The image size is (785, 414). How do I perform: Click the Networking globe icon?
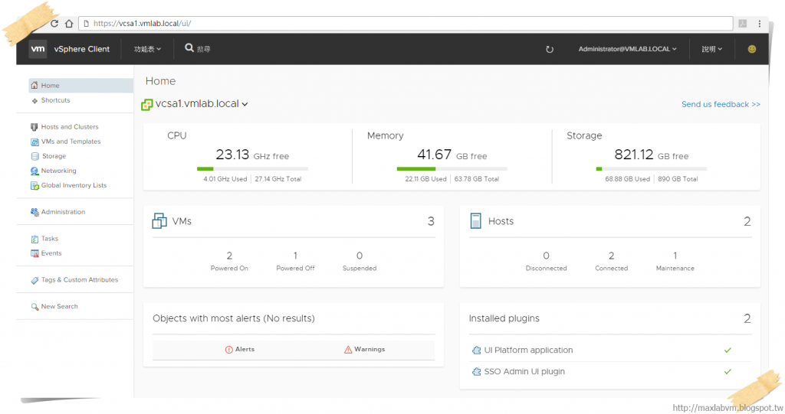click(34, 171)
